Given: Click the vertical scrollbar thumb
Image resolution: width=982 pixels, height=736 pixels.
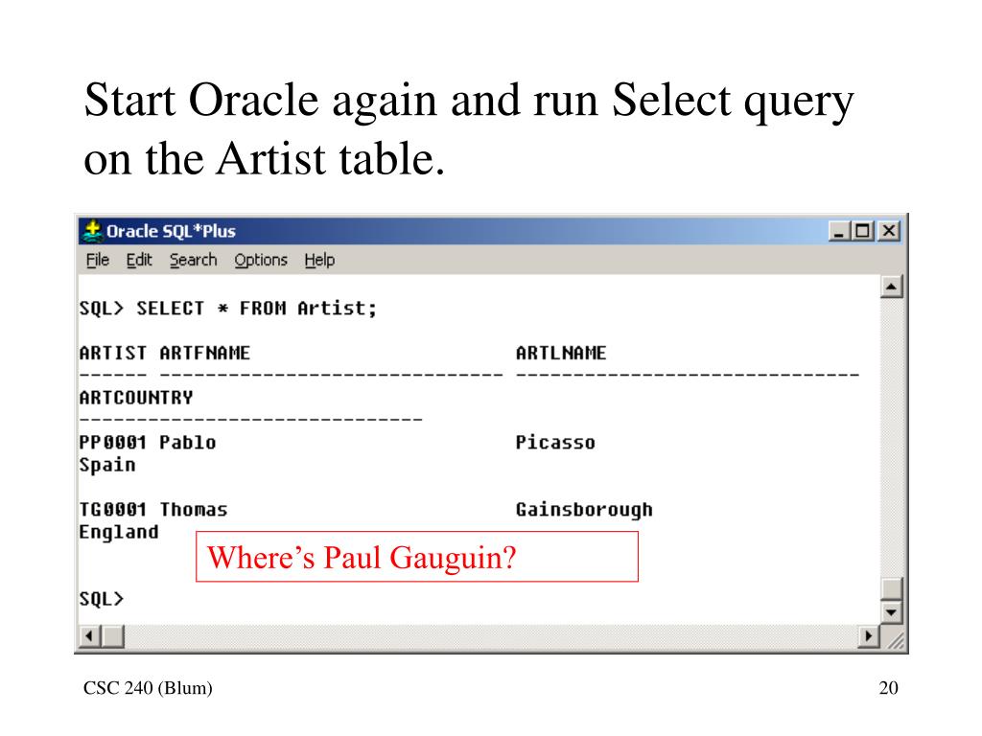Looking at the screenshot, I should click(891, 588).
